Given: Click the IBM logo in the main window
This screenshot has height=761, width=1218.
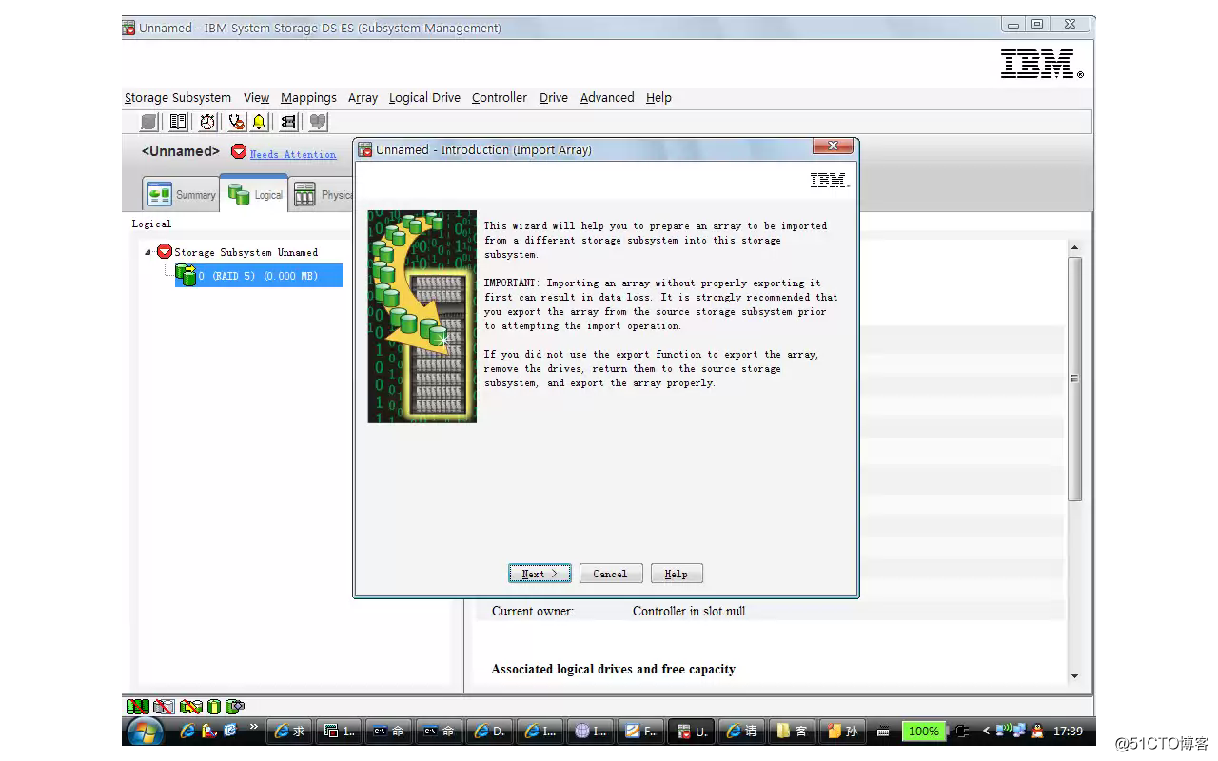Looking at the screenshot, I should [1042, 64].
